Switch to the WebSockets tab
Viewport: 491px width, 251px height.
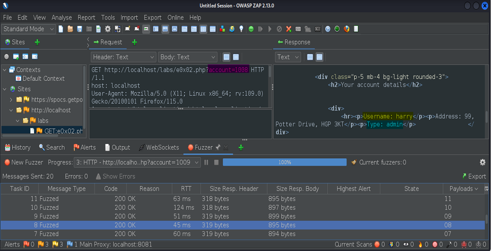(159, 148)
